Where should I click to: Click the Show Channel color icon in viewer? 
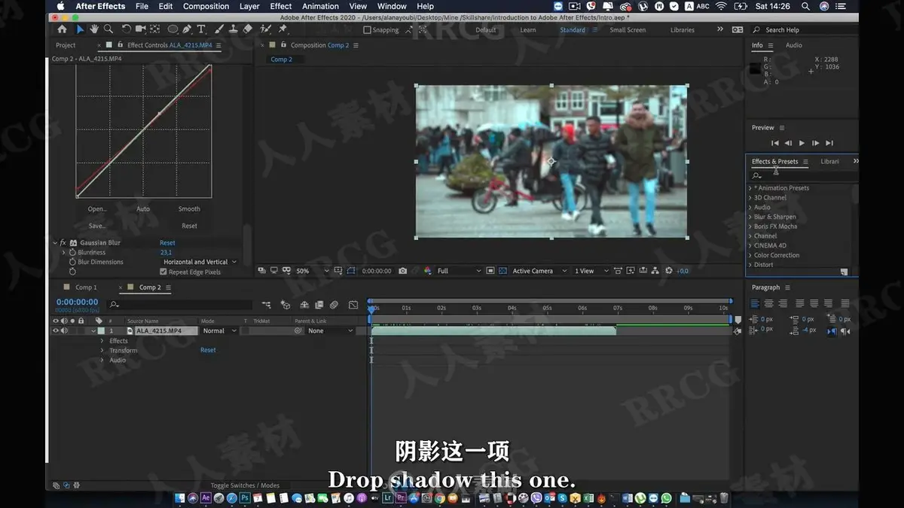point(427,271)
